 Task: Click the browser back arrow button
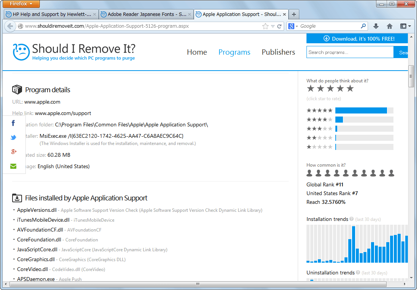[10, 26]
